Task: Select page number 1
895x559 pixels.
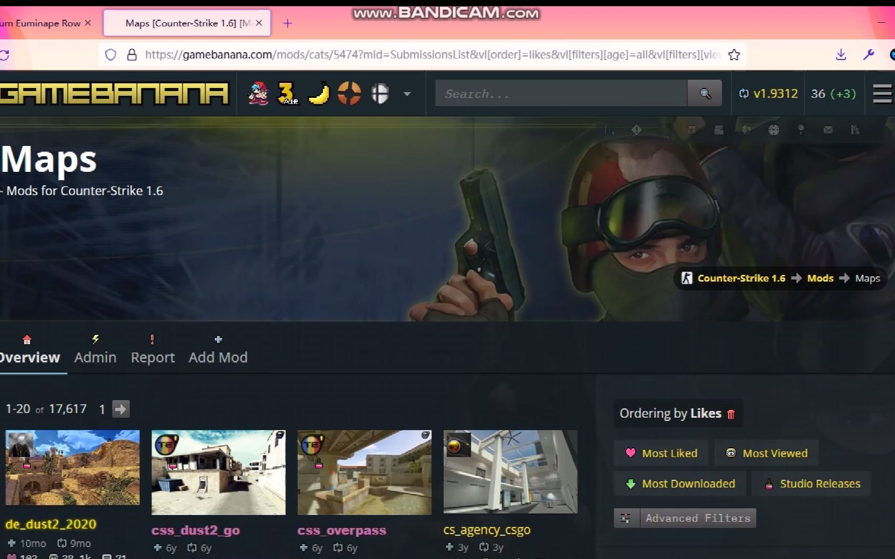Action: [x=102, y=409]
